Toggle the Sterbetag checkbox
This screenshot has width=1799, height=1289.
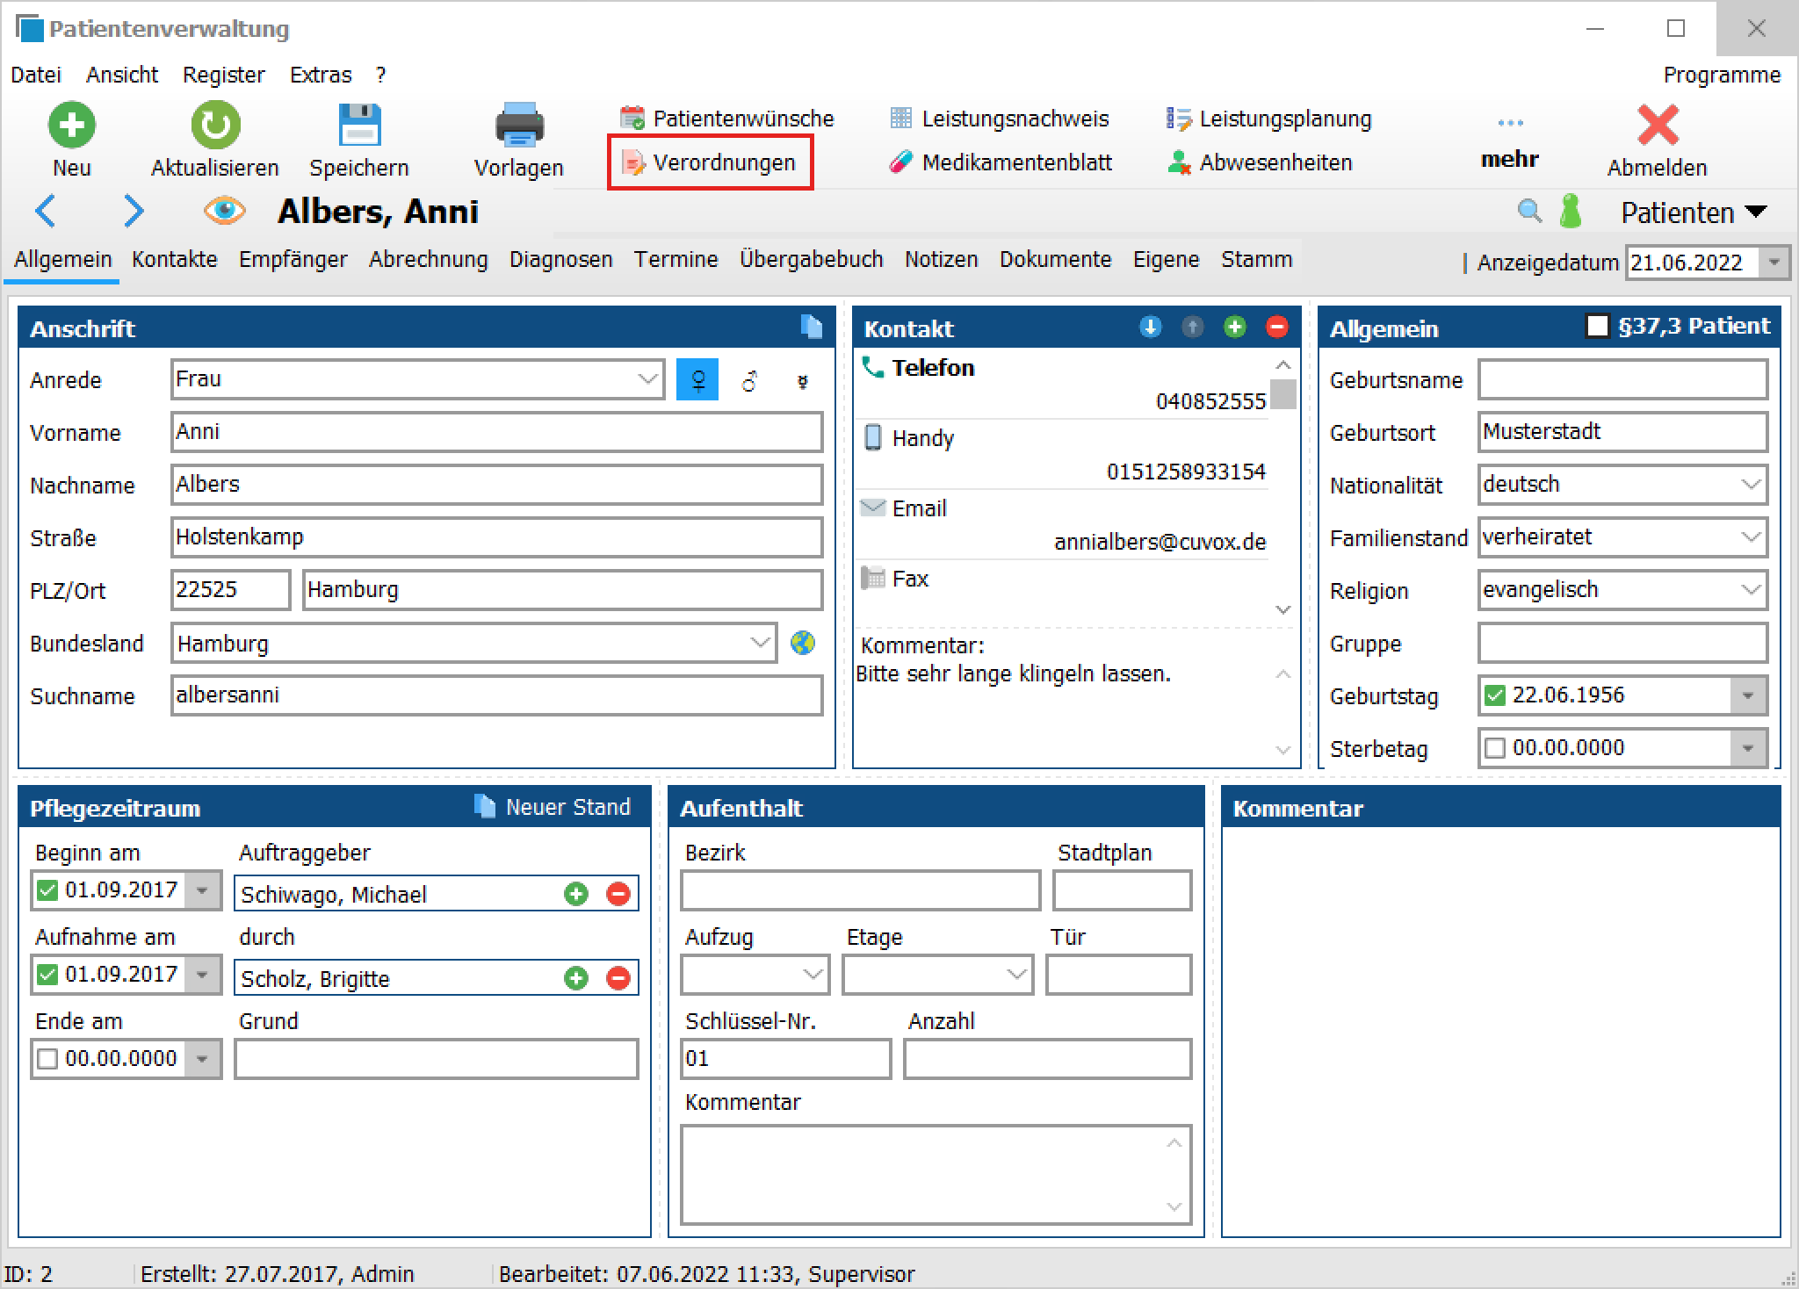1494,748
